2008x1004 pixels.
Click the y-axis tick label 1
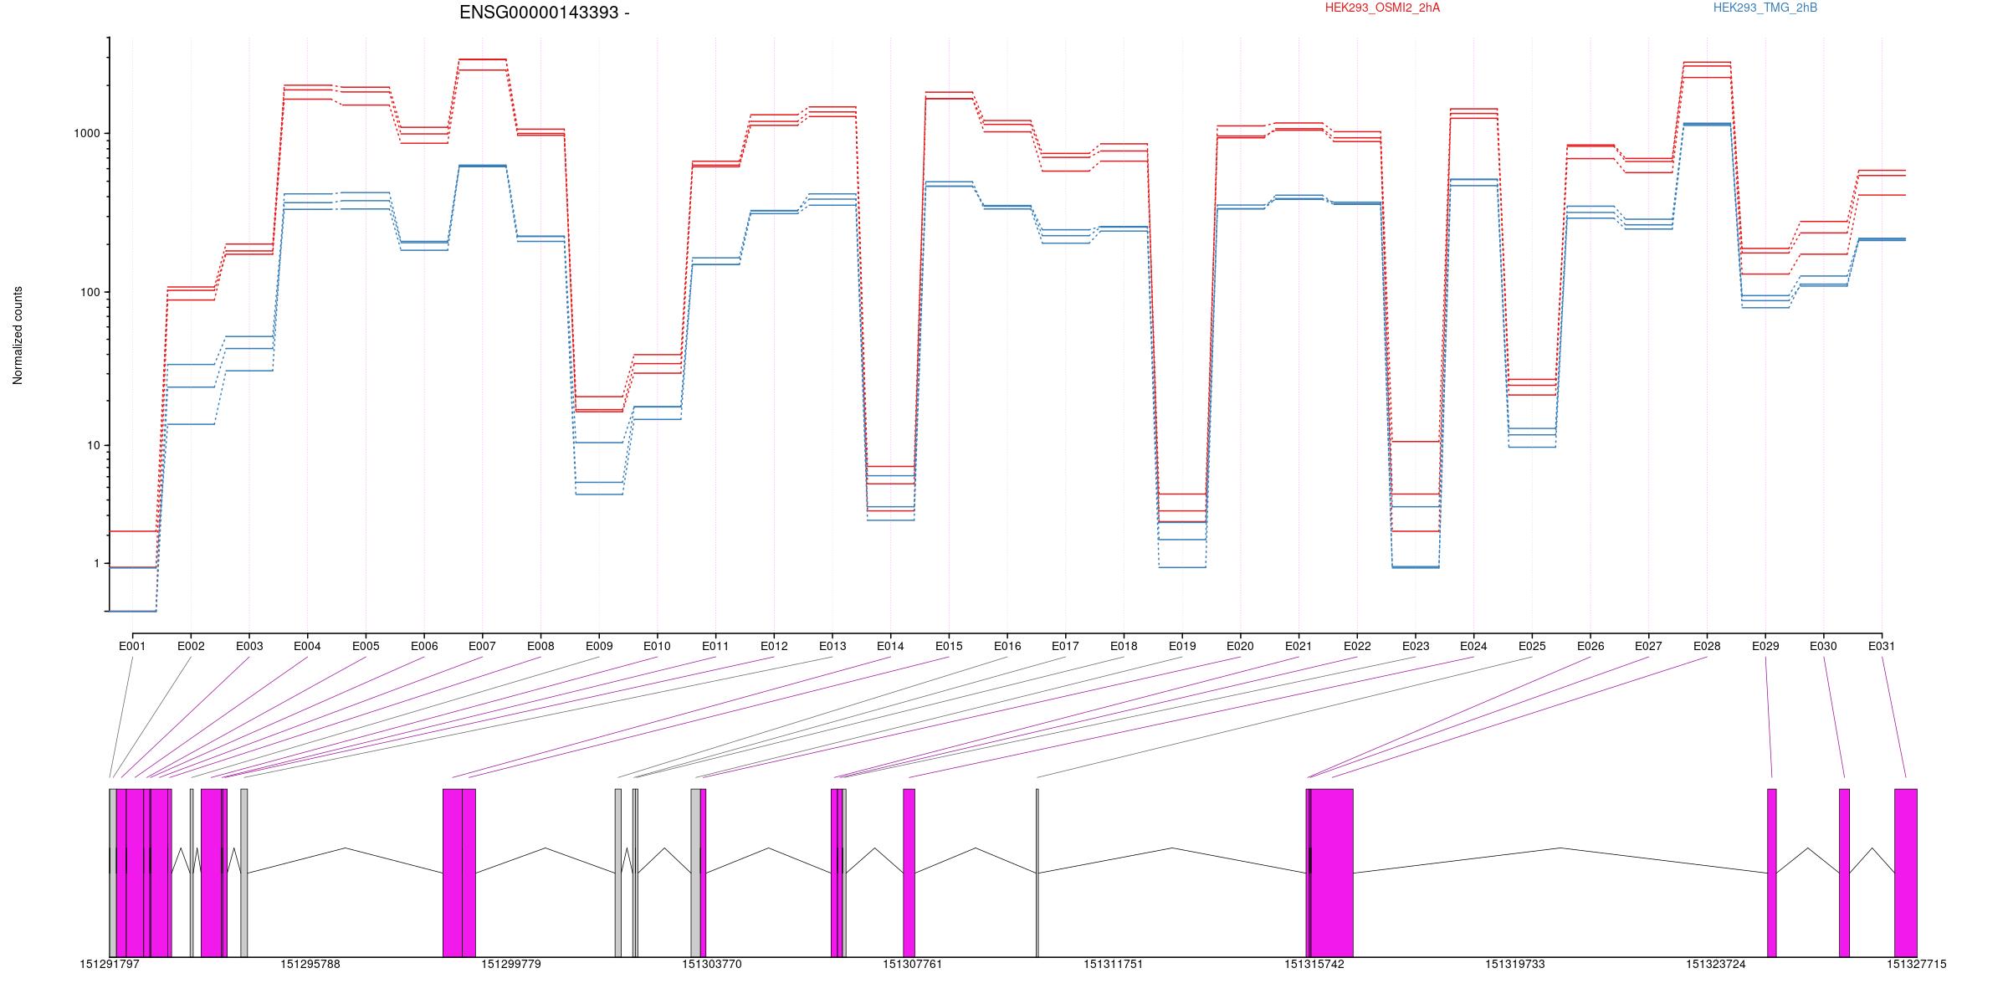[x=97, y=563]
